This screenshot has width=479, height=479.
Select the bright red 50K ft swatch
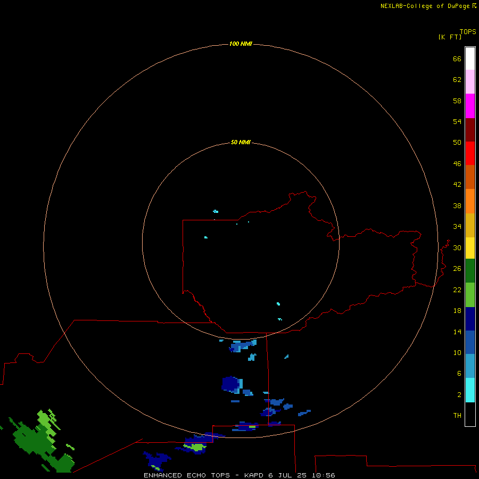(x=470, y=153)
